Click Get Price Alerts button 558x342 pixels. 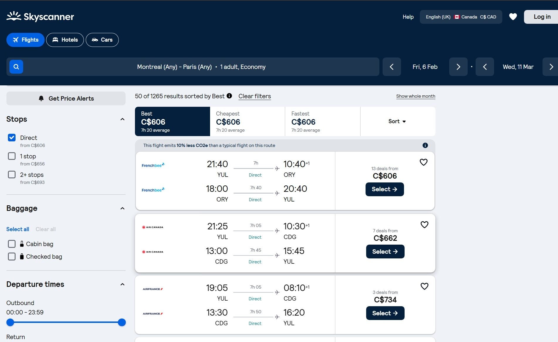[x=66, y=99]
